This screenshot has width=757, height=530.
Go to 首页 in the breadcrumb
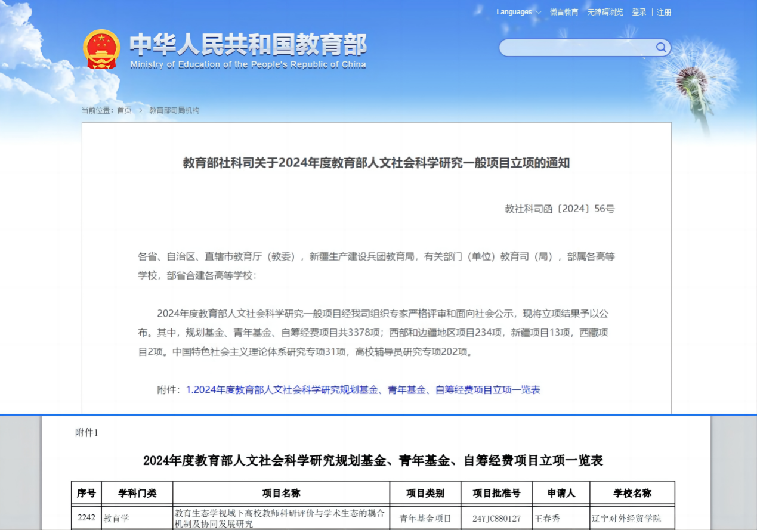click(x=124, y=110)
